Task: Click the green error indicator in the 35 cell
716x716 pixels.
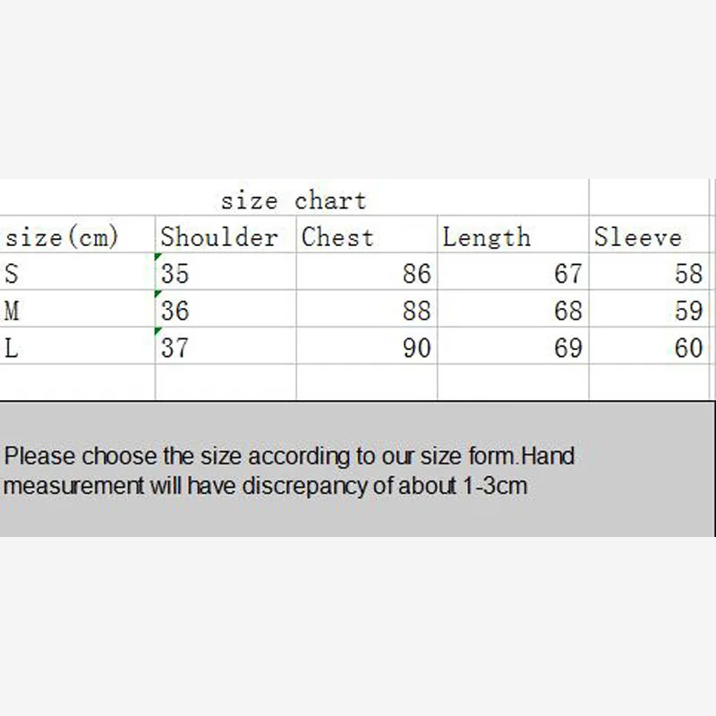Action: (159, 258)
